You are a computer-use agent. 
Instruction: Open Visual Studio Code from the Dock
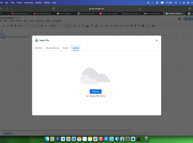tap(63, 139)
